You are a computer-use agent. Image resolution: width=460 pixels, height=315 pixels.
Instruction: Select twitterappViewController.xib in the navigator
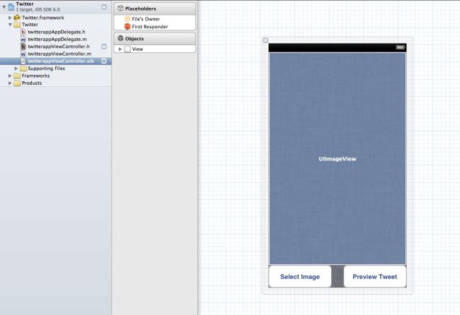pos(56,61)
